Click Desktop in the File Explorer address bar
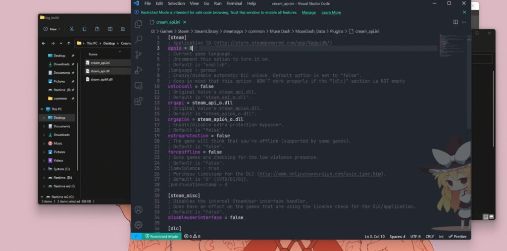The height and width of the screenshot is (251, 507). [110, 44]
